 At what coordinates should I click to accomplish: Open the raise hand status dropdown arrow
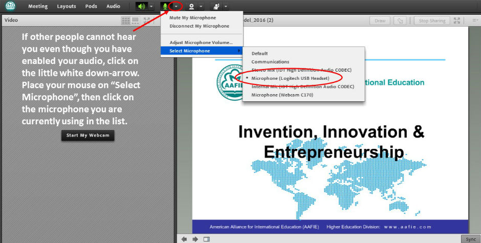(x=226, y=6)
